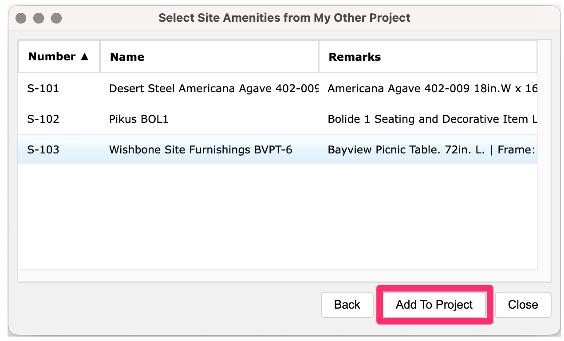Image resolution: width=564 pixels, height=341 pixels.
Task: Click the window close dot in title bar
Action: tap(21, 18)
